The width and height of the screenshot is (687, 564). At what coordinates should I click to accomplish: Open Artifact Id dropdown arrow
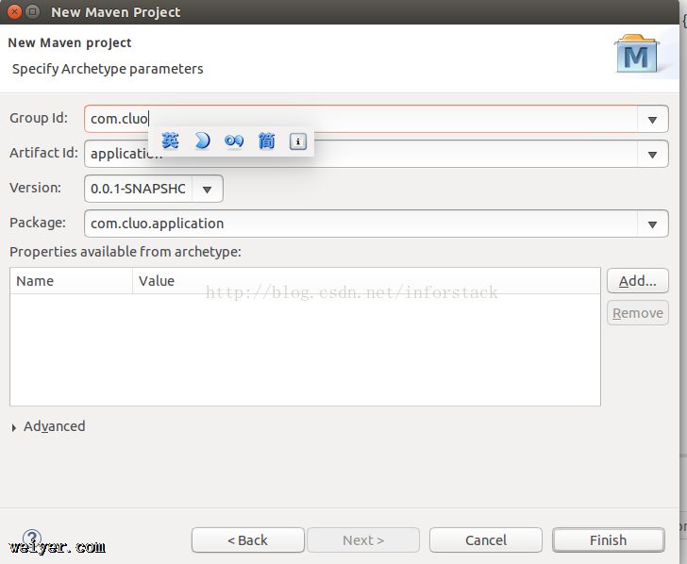(652, 154)
